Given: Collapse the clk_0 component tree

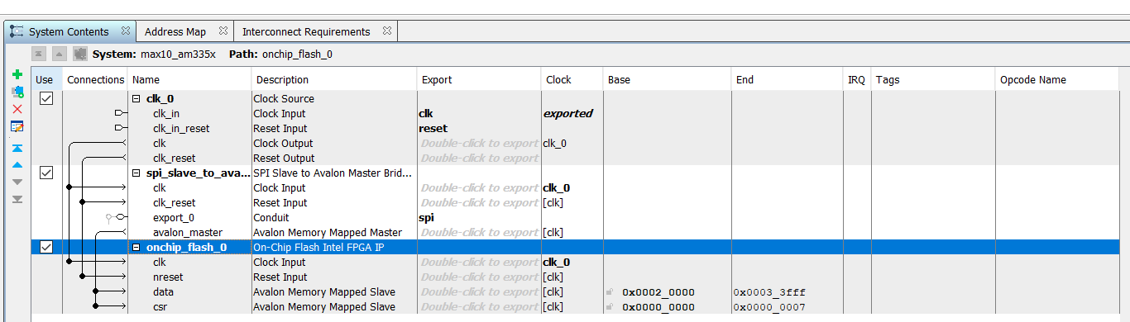Looking at the screenshot, I should click(x=137, y=98).
